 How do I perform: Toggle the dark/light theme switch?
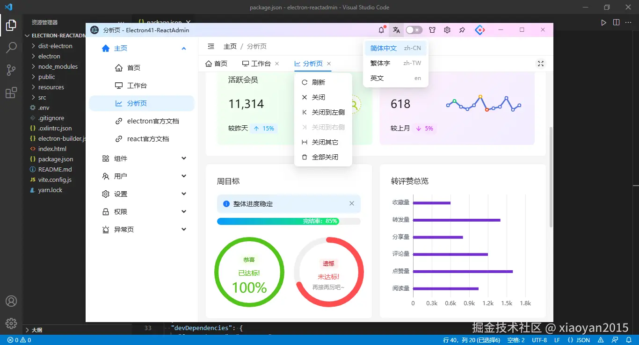click(414, 30)
